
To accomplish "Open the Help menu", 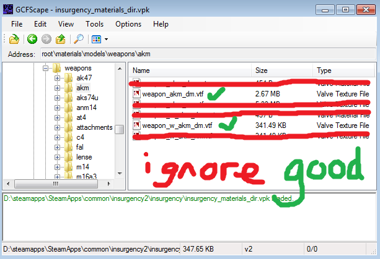I will click(x=161, y=24).
